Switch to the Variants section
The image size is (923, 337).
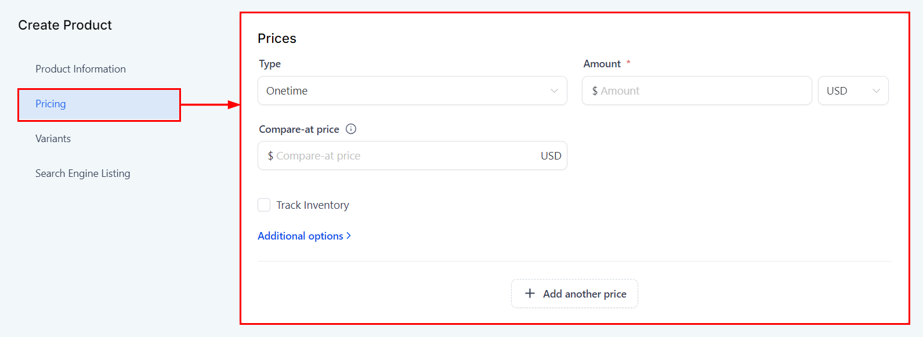click(x=53, y=139)
